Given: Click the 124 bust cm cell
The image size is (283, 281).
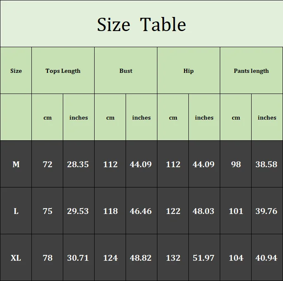Looking at the screenshot, I should click(x=110, y=258).
